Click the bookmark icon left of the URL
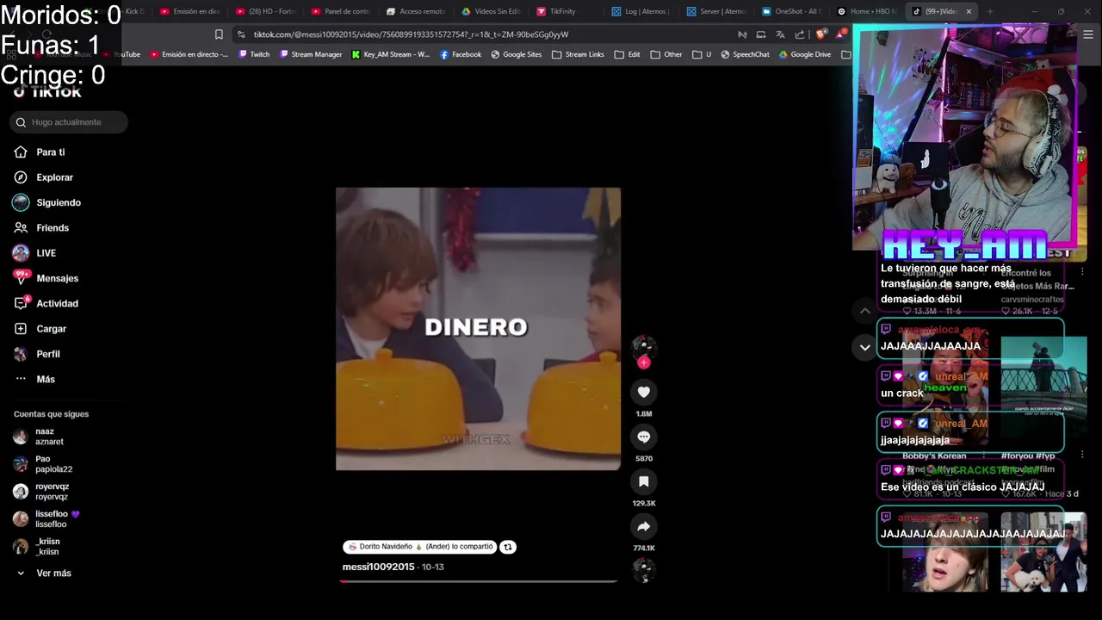The image size is (1102, 620). 219,34
